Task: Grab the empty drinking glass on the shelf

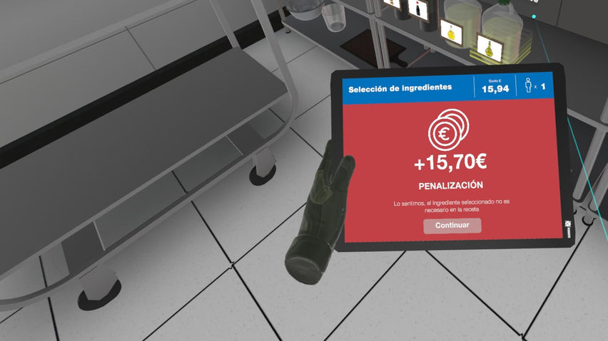Action: pyautogui.click(x=334, y=17)
